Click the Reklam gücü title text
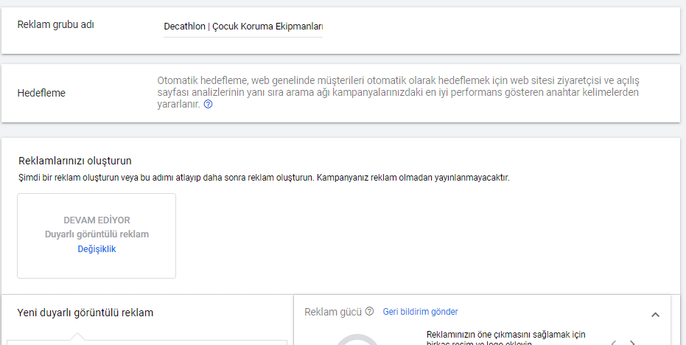Image resolution: width=686 pixels, height=345 pixels. point(332,312)
